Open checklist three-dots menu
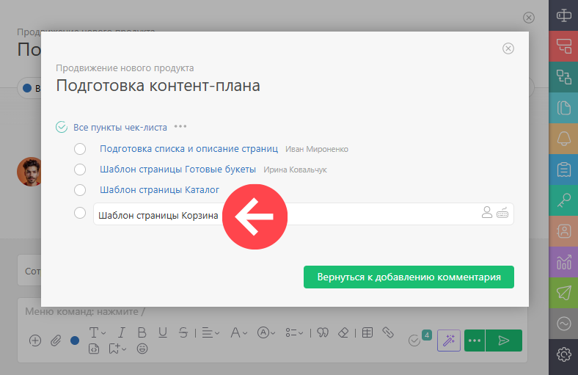578x375 pixels. pyautogui.click(x=180, y=126)
